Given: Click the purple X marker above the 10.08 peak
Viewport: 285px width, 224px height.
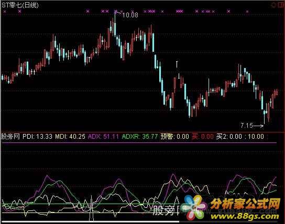Looking at the screenshot, I should [116, 12].
